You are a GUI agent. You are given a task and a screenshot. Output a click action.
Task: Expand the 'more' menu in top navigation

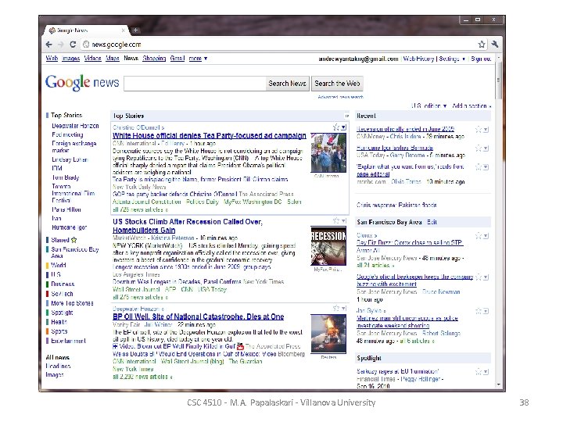[198, 58]
